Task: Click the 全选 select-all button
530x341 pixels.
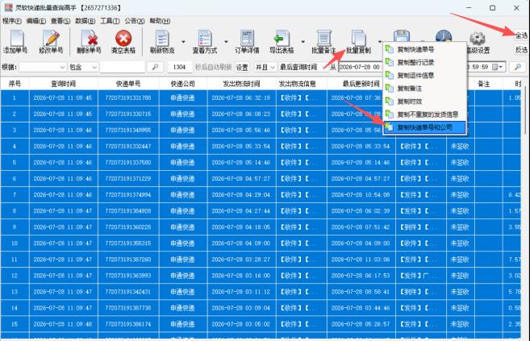Action: (x=522, y=35)
